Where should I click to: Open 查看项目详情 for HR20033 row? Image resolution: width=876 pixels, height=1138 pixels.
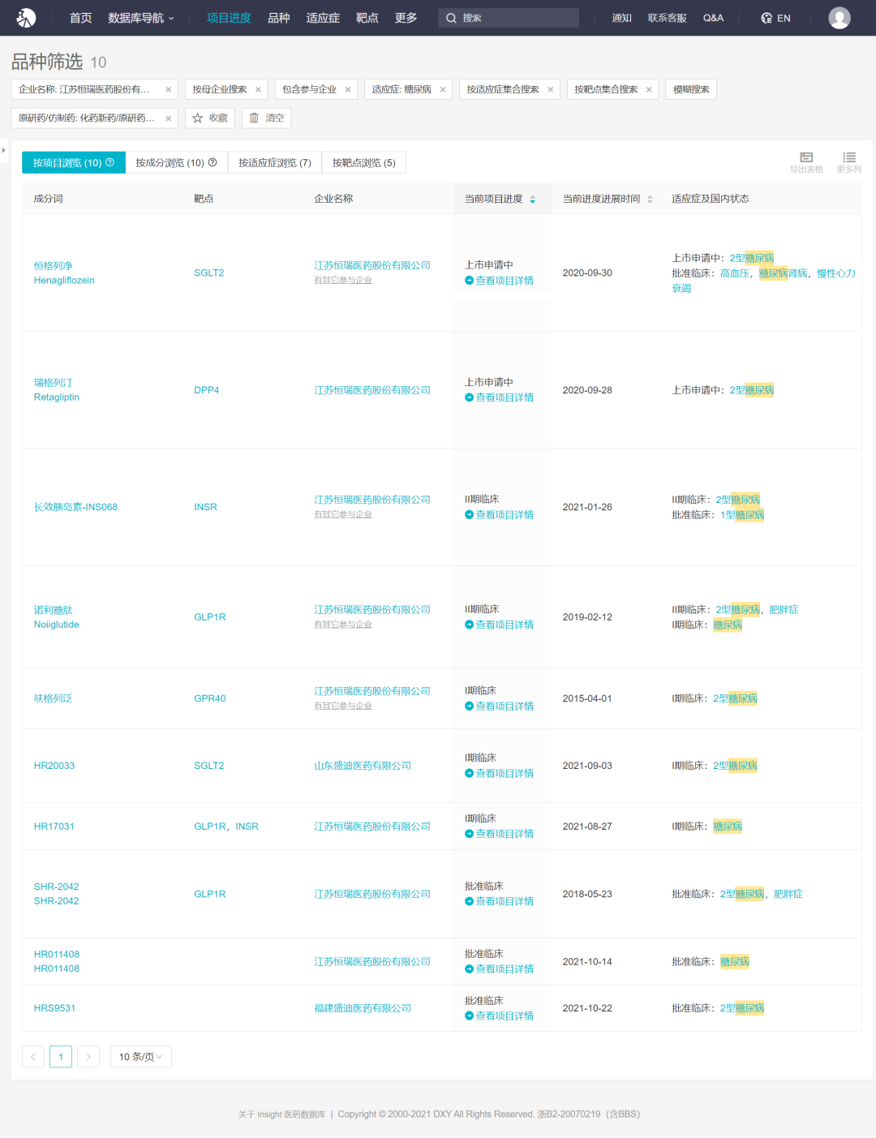[500, 774]
